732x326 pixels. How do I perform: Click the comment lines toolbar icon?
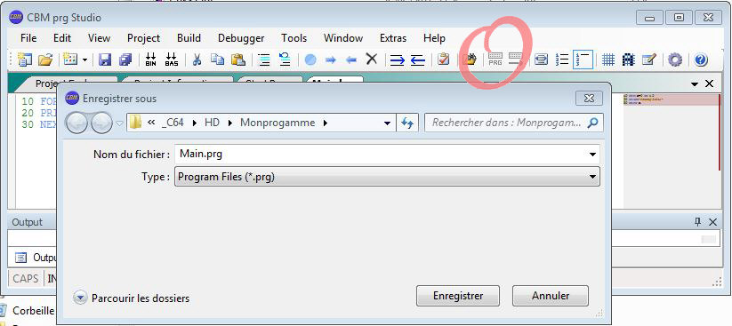264,60
